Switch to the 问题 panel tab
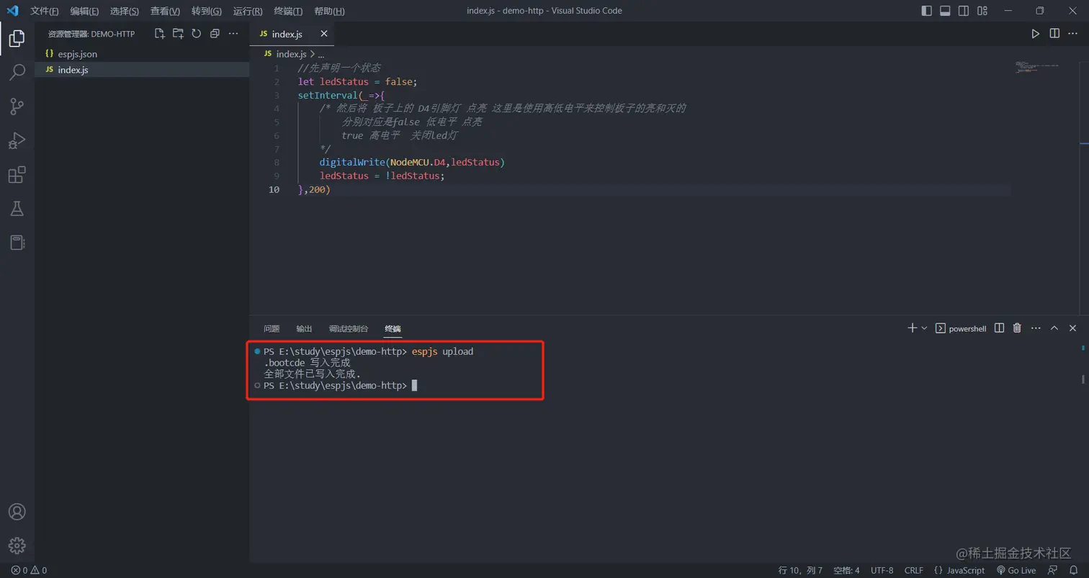This screenshot has width=1089, height=578. (x=272, y=328)
